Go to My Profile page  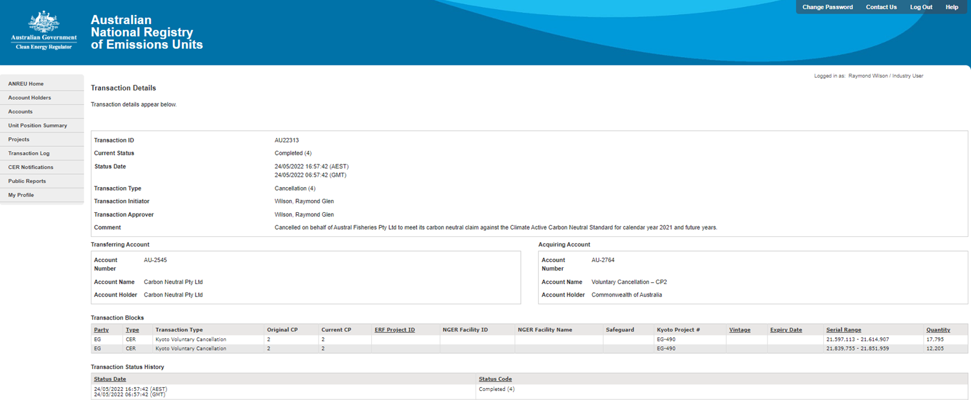click(x=21, y=195)
